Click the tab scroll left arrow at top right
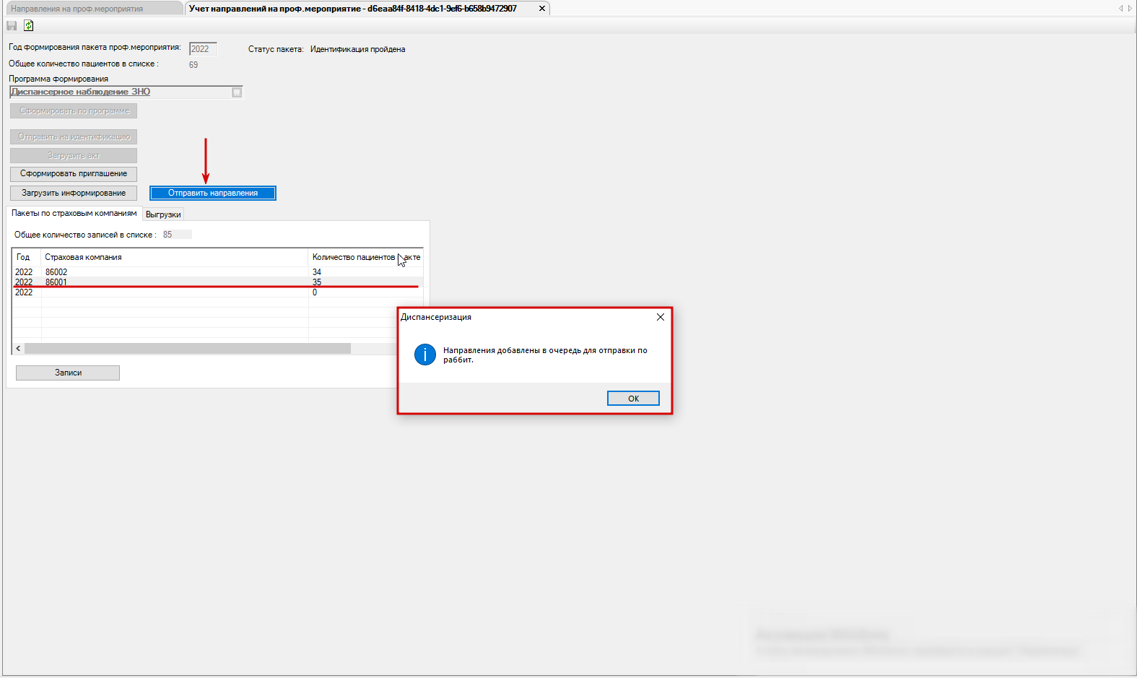 pos(1120,9)
